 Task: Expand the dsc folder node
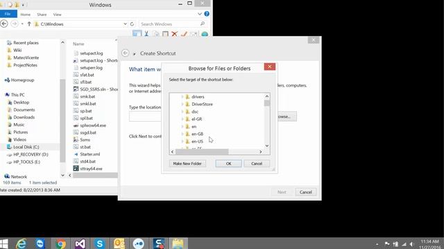pyautogui.click(x=182, y=112)
